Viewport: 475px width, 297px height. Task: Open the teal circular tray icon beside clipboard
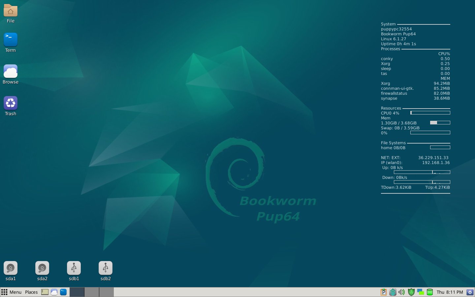click(393, 292)
